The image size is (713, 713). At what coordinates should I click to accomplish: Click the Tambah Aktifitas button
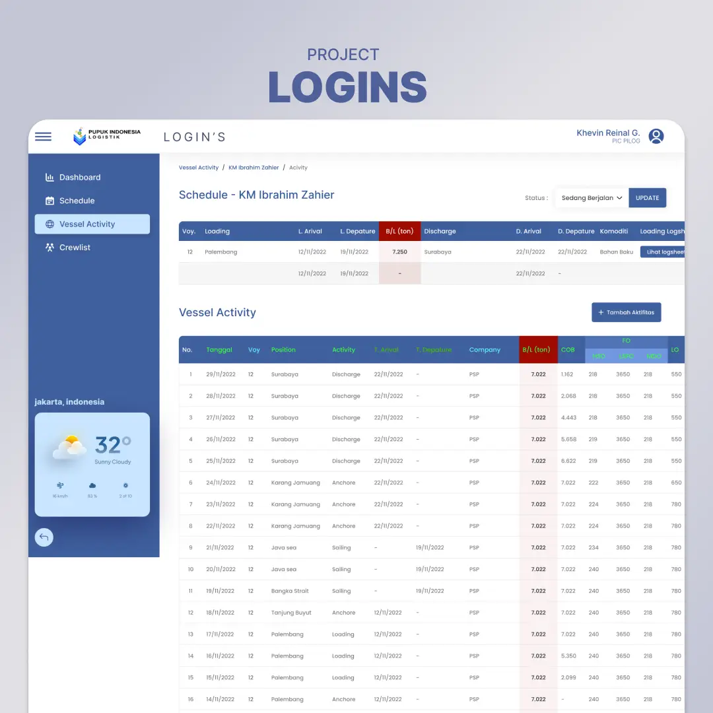coord(626,312)
